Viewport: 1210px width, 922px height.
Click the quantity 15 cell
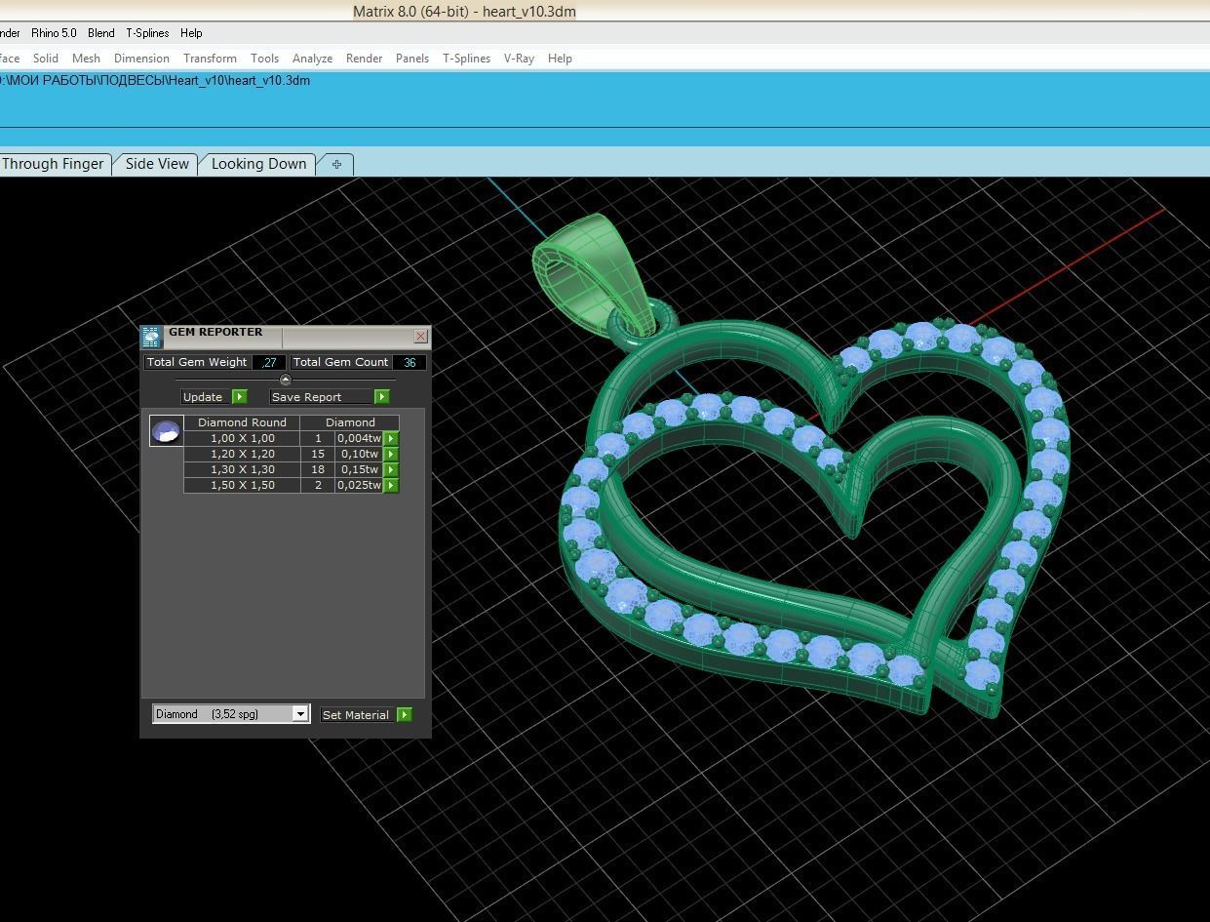tap(318, 454)
